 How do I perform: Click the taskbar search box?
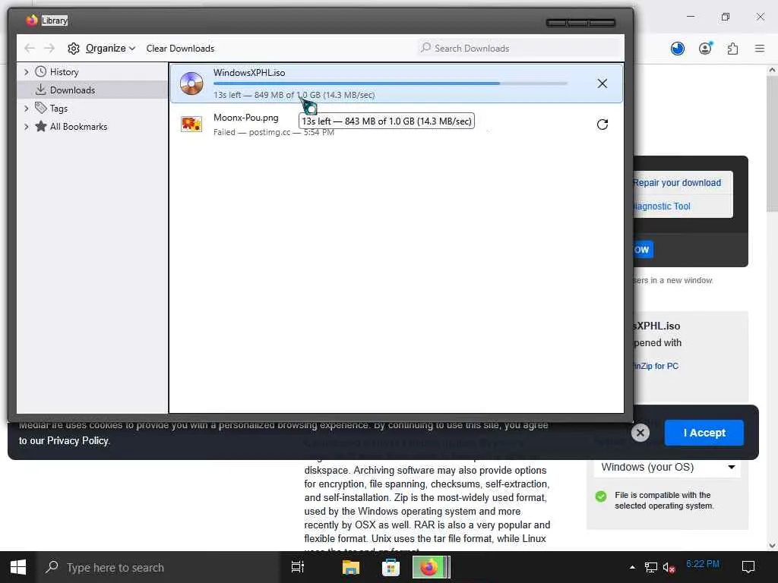[x=158, y=567]
